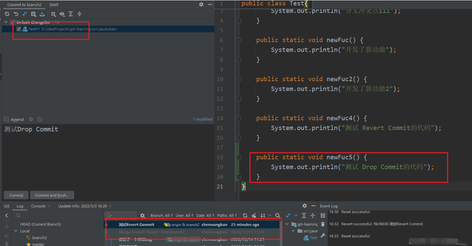
Task: Click the Shelve/unshelve download icon
Action: click(42, 14)
